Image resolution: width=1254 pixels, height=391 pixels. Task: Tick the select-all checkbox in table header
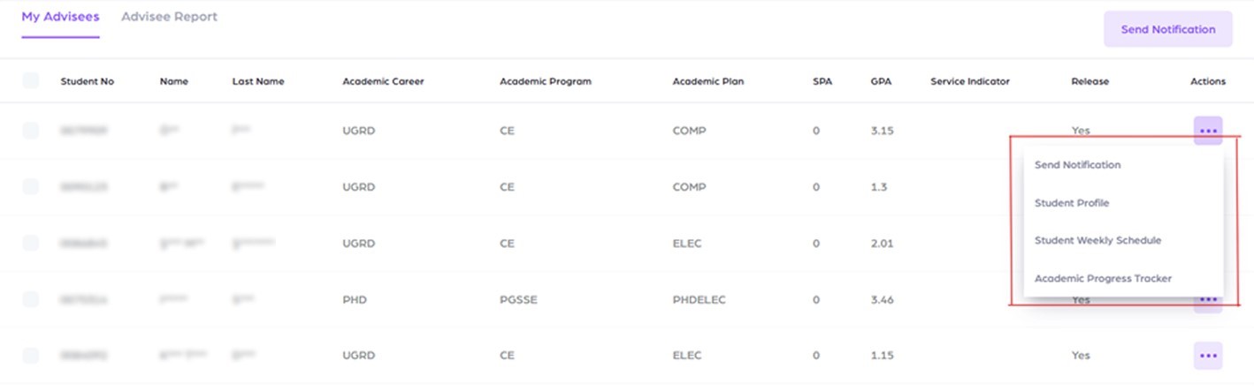[31, 81]
